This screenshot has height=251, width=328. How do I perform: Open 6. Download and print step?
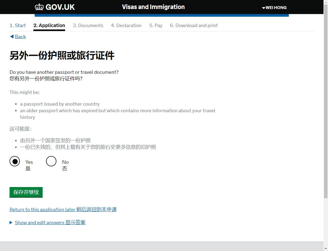(x=194, y=25)
